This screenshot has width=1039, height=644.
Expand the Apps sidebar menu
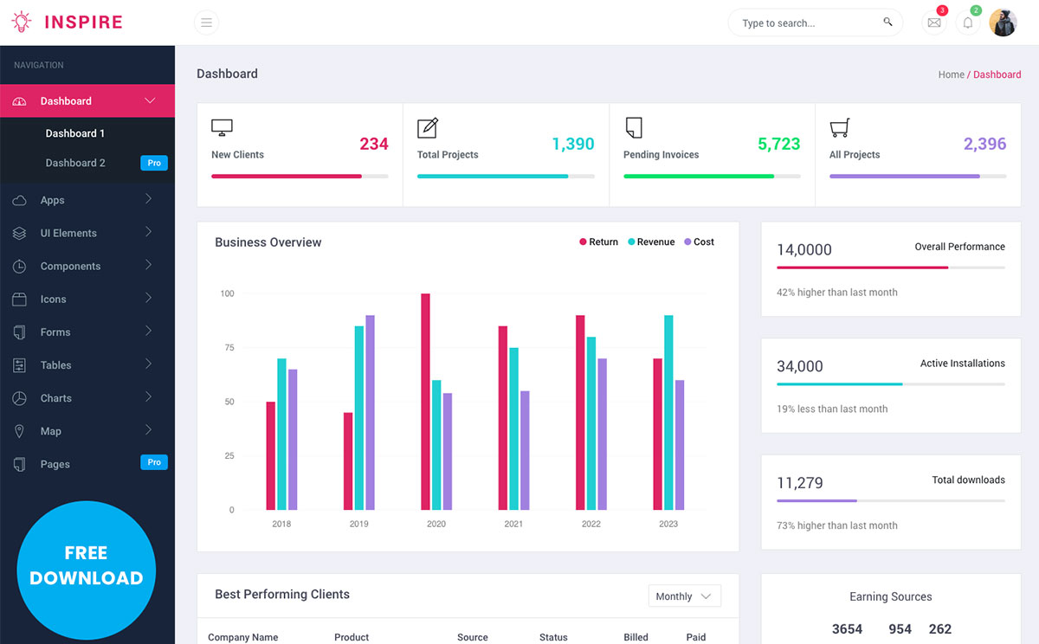click(x=53, y=200)
